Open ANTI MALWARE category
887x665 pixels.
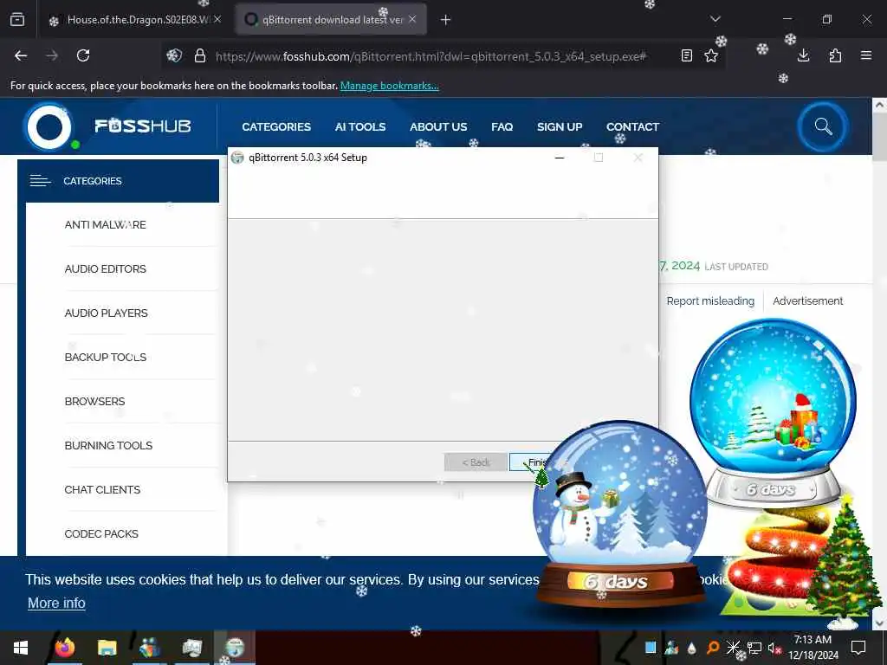(105, 224)
